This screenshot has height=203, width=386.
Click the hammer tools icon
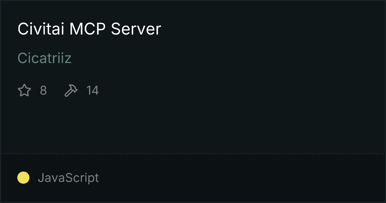[71, 90]
